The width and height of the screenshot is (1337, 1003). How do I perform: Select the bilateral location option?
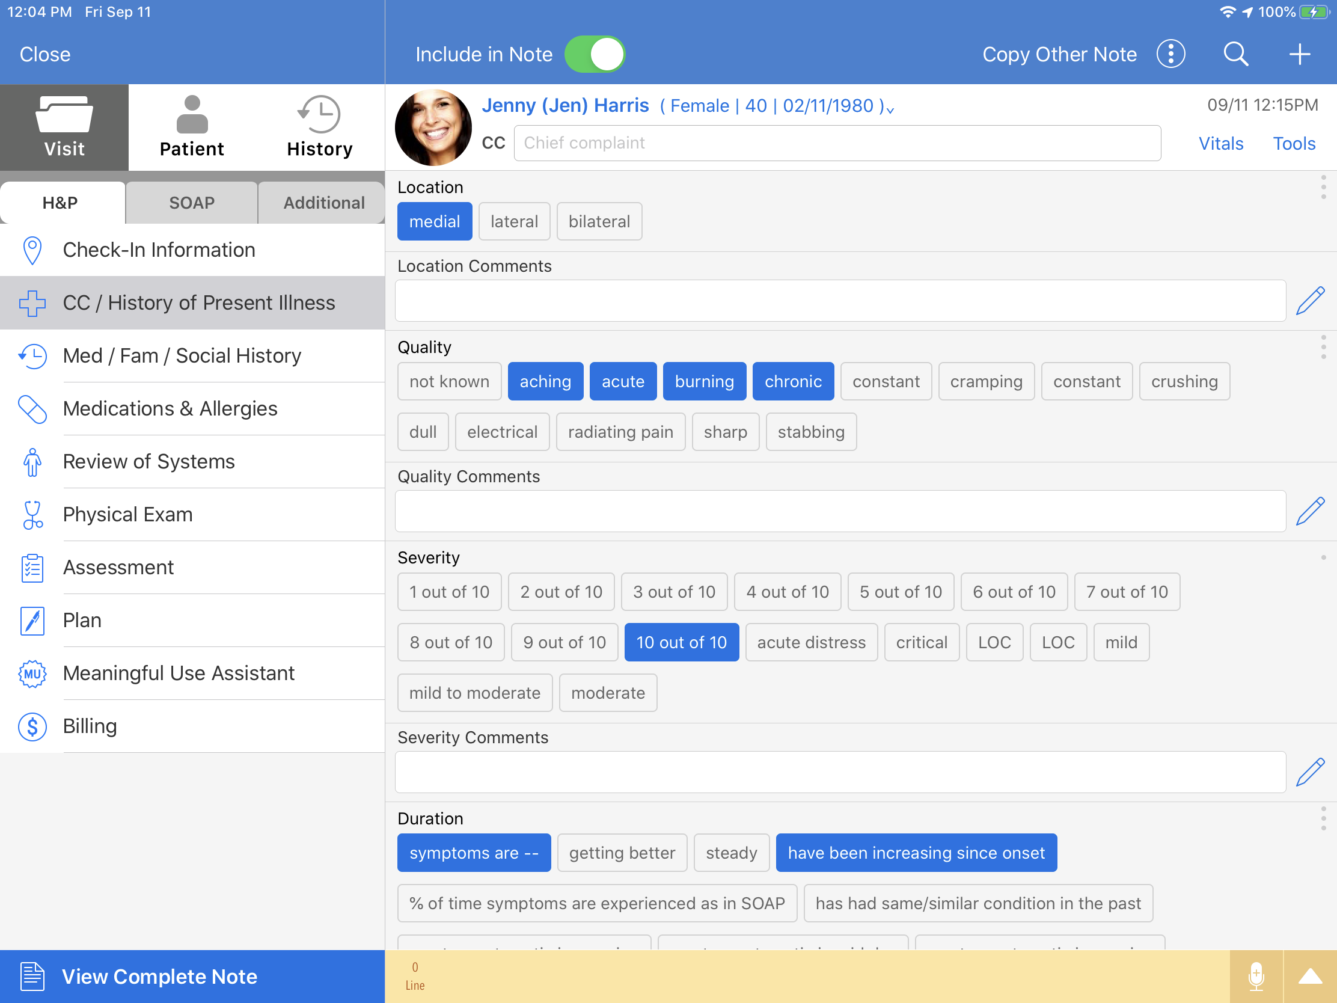pos(599,221)
